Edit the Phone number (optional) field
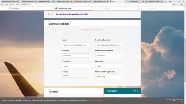Image resolution: width=186 pixels, height=104 pixels. (109, 77)
